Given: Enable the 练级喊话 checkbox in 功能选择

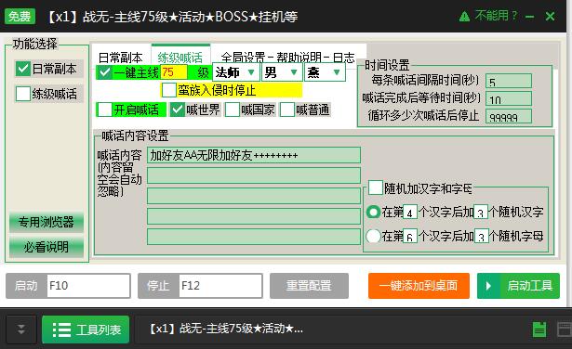Looking at the screenshot, I should [x=22, y=94].
